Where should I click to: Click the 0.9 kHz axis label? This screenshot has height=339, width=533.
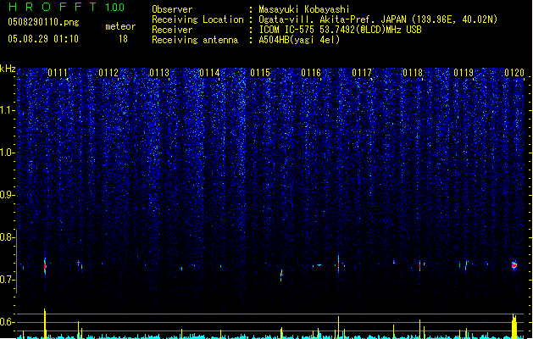click(8, 195)
